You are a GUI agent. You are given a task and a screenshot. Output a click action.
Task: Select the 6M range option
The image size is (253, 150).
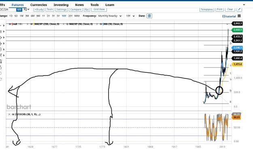pyautogui.click(x=33, y=16)
